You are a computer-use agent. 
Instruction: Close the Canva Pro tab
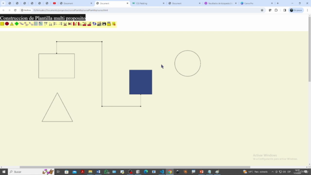click(272, 3)
